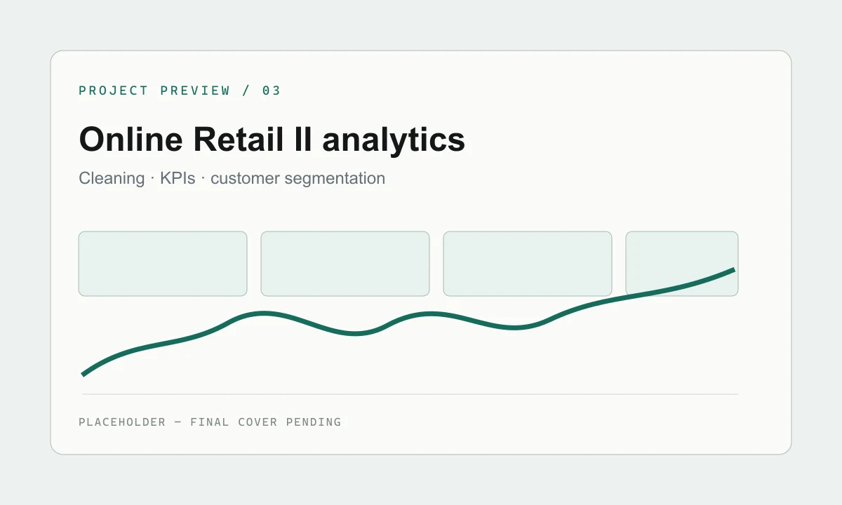Click the thin divider line above footer
Screen dimensions: 842x505
[x=408, y=394]
